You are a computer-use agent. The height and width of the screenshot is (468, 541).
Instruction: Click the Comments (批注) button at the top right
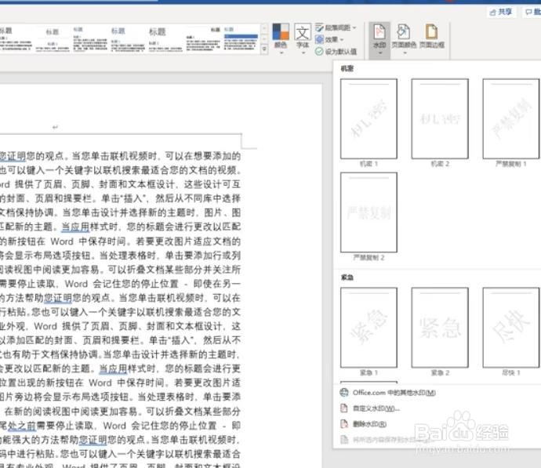532,12
